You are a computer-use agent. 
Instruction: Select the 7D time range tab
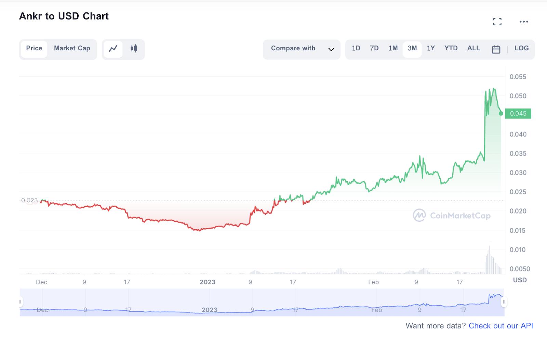374,48
